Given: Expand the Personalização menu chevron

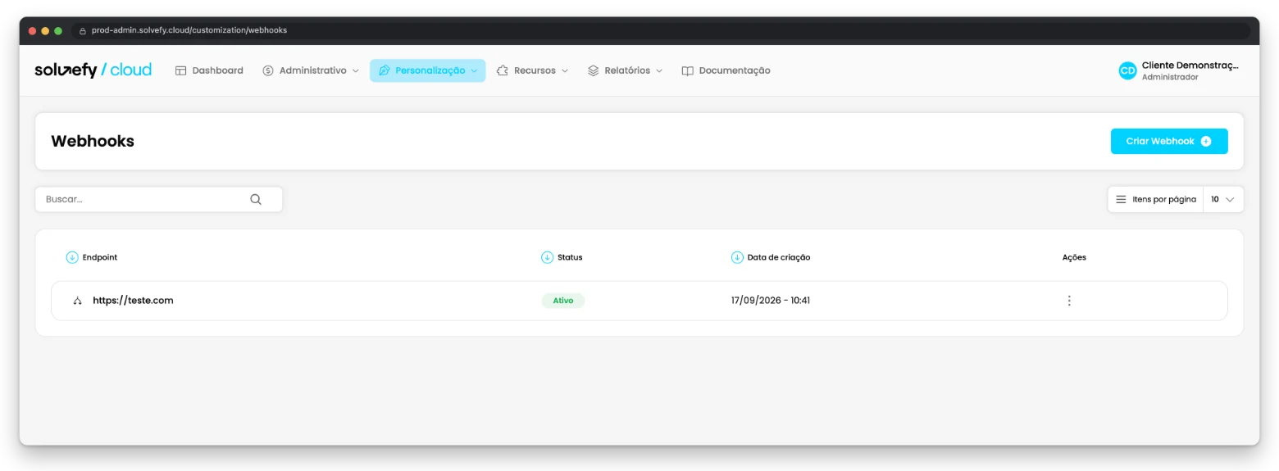Looking at the screenshot, I should tap(474, 70).
